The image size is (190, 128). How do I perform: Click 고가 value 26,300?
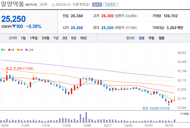[x=107, y=16]
